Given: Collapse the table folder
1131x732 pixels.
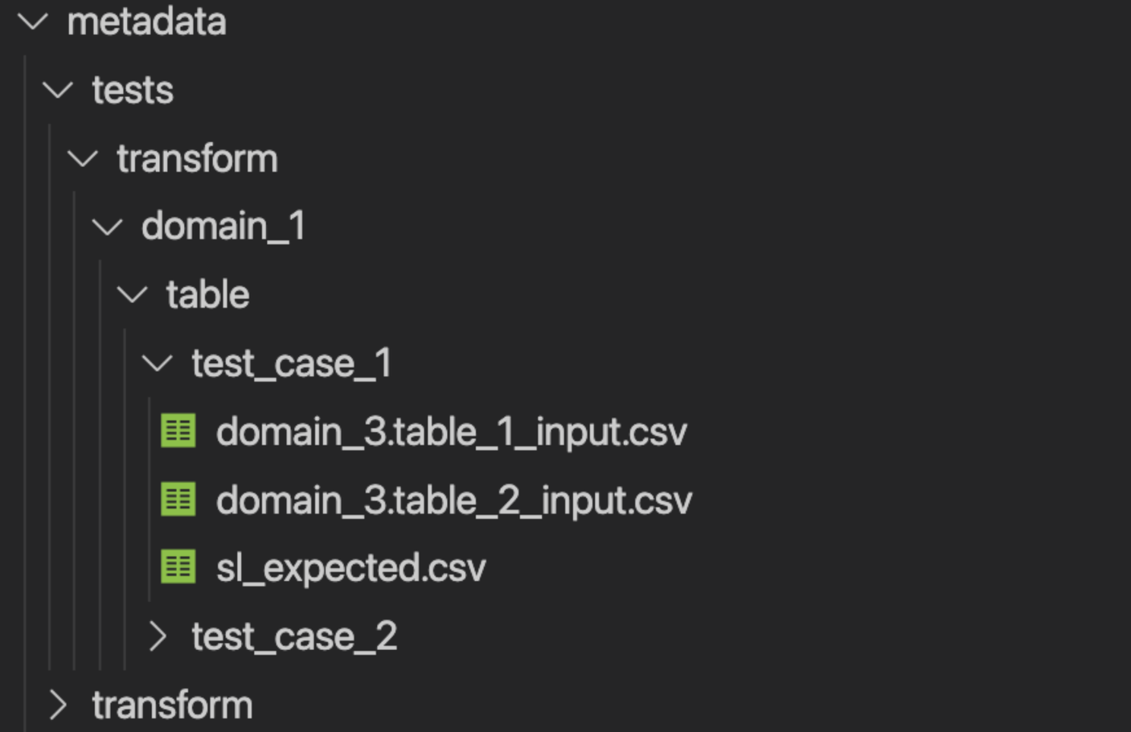Looking at the screenshot, I should coord(134,295).
